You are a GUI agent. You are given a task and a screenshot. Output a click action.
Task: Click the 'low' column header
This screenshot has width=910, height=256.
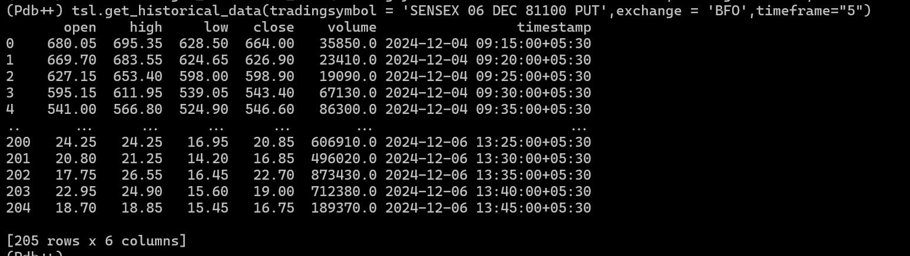[216, 27]
